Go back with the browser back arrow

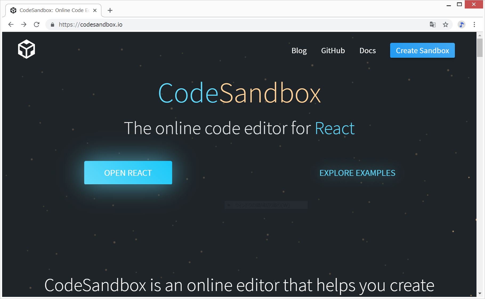tap(11, 24)
